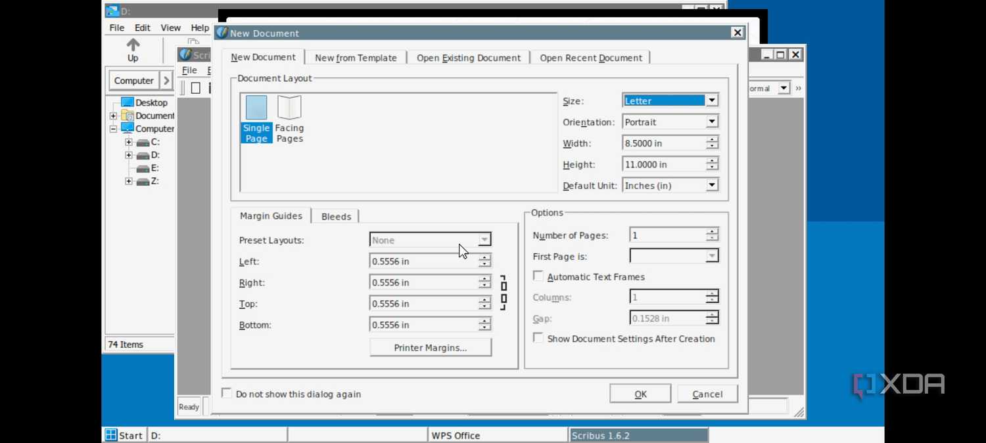Close the New Document dialog
The width and height of the screenshot is (986, 443).
[738, 33]
